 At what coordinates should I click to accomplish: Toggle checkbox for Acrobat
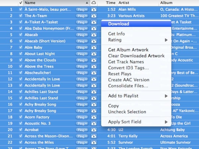pyautogui.click(x=21, y=129)
